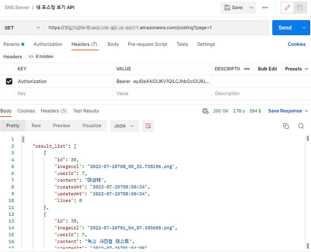The image size is (311, 252).
Task: Switch to the Body request tab
Action: coord(113,44)
